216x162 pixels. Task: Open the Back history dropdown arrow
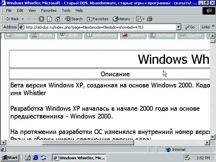point(23,19)
